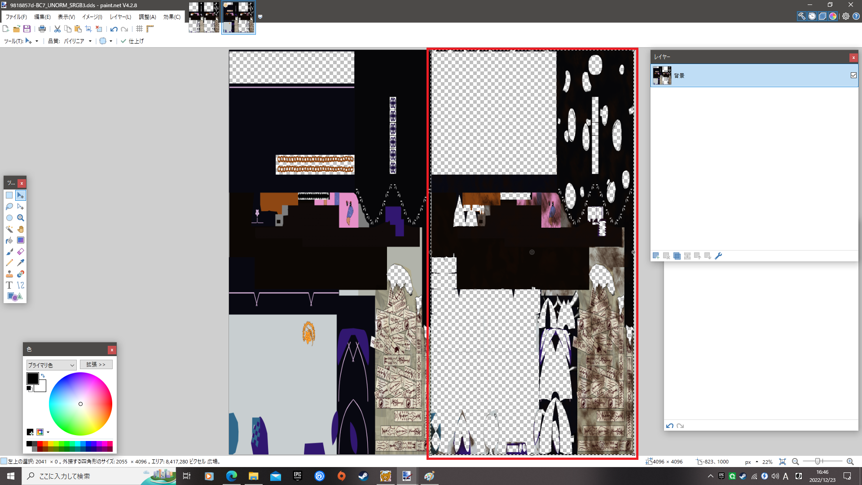Create a new image from toolbar
The height and width of the screenshot is (485, 862).
6,29
